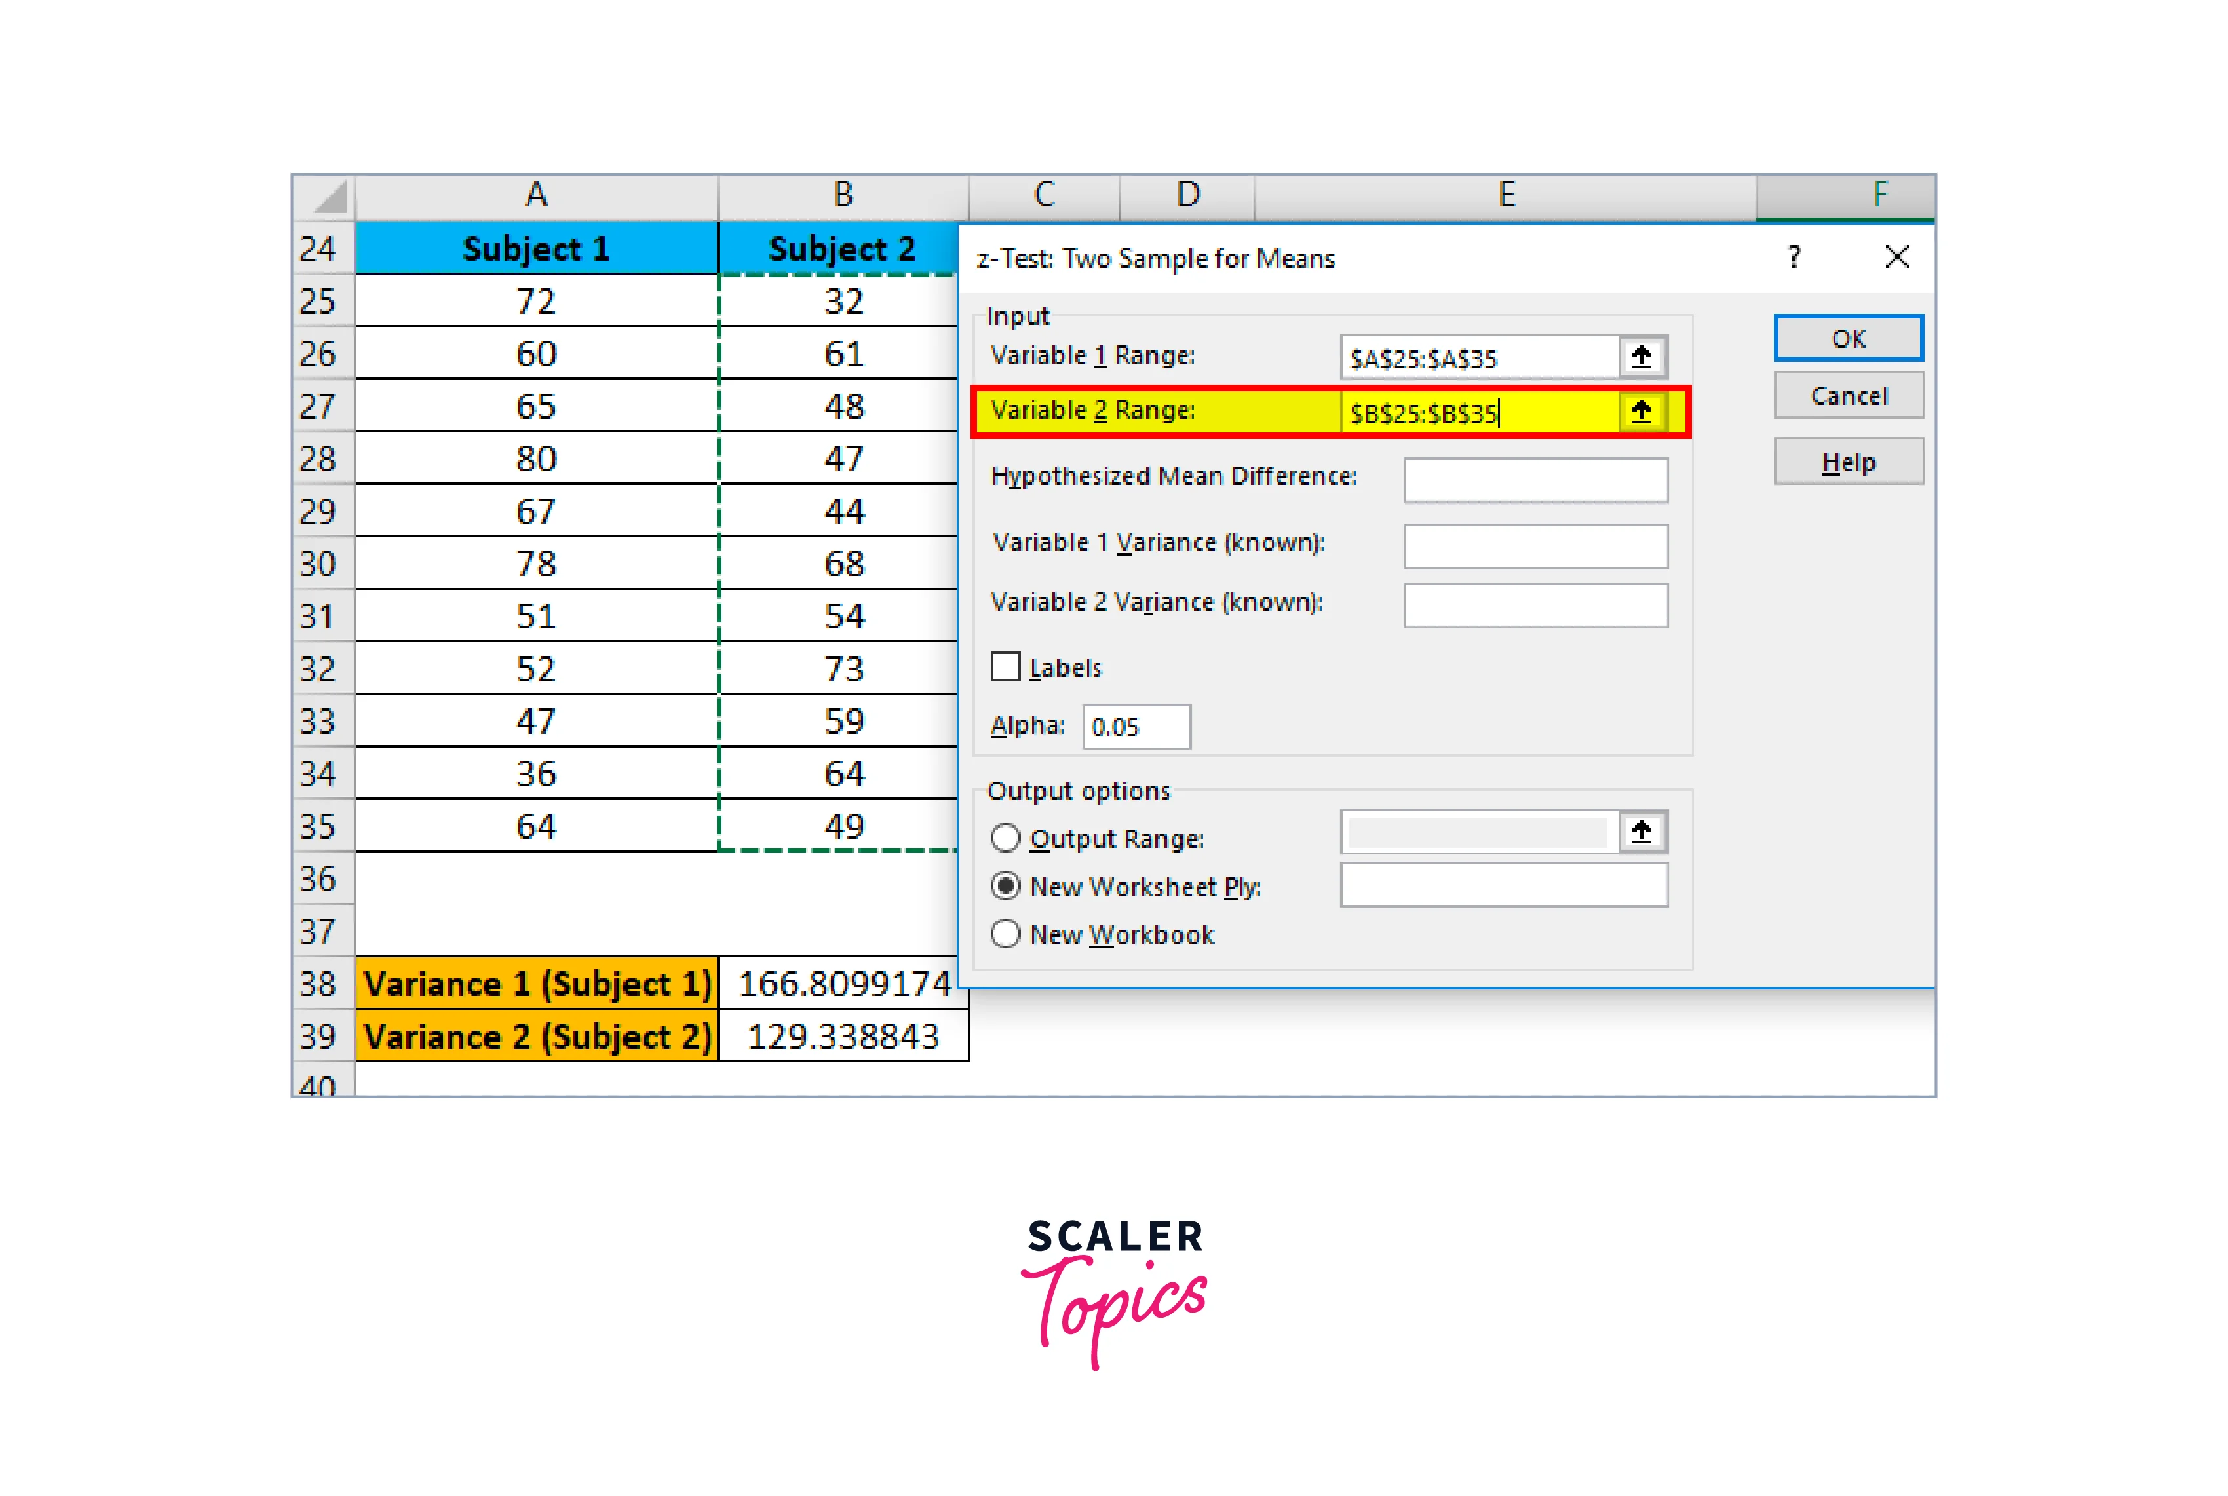The height and width of the screenshot is (1496, 2228).
Task: Select the New Workbook radio button
Action: click(x=1006, y=933)
